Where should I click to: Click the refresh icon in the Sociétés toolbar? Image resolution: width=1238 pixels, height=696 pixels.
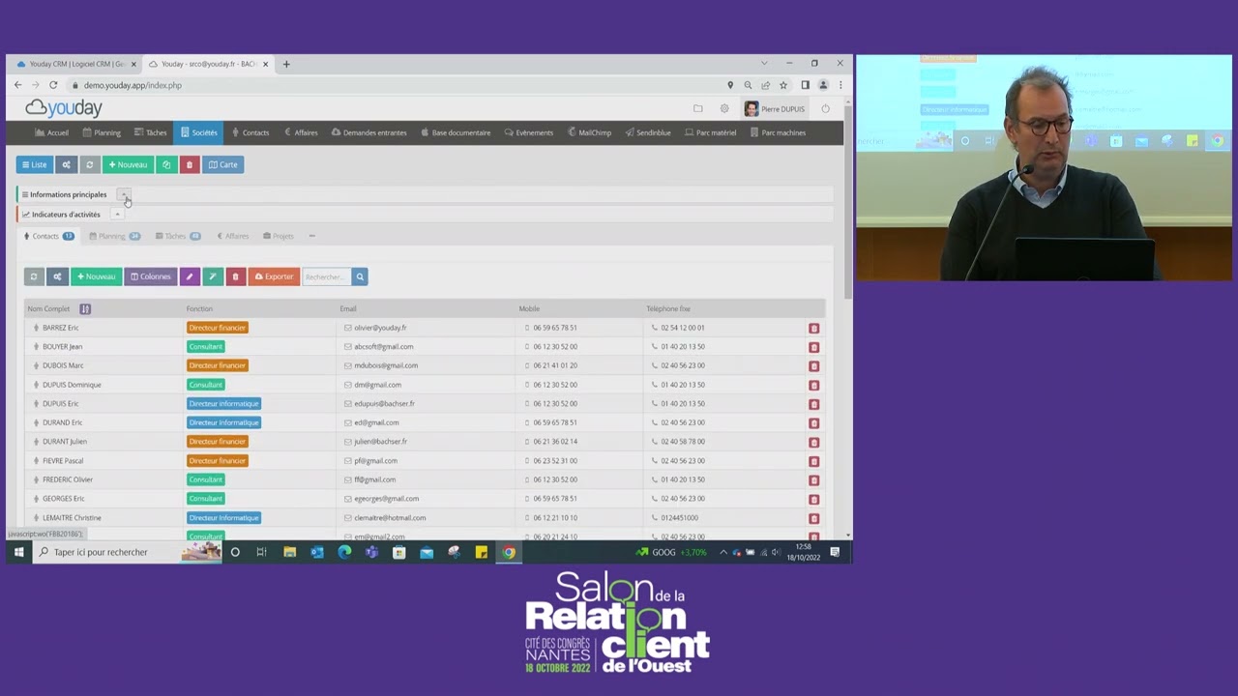(89, 164)
